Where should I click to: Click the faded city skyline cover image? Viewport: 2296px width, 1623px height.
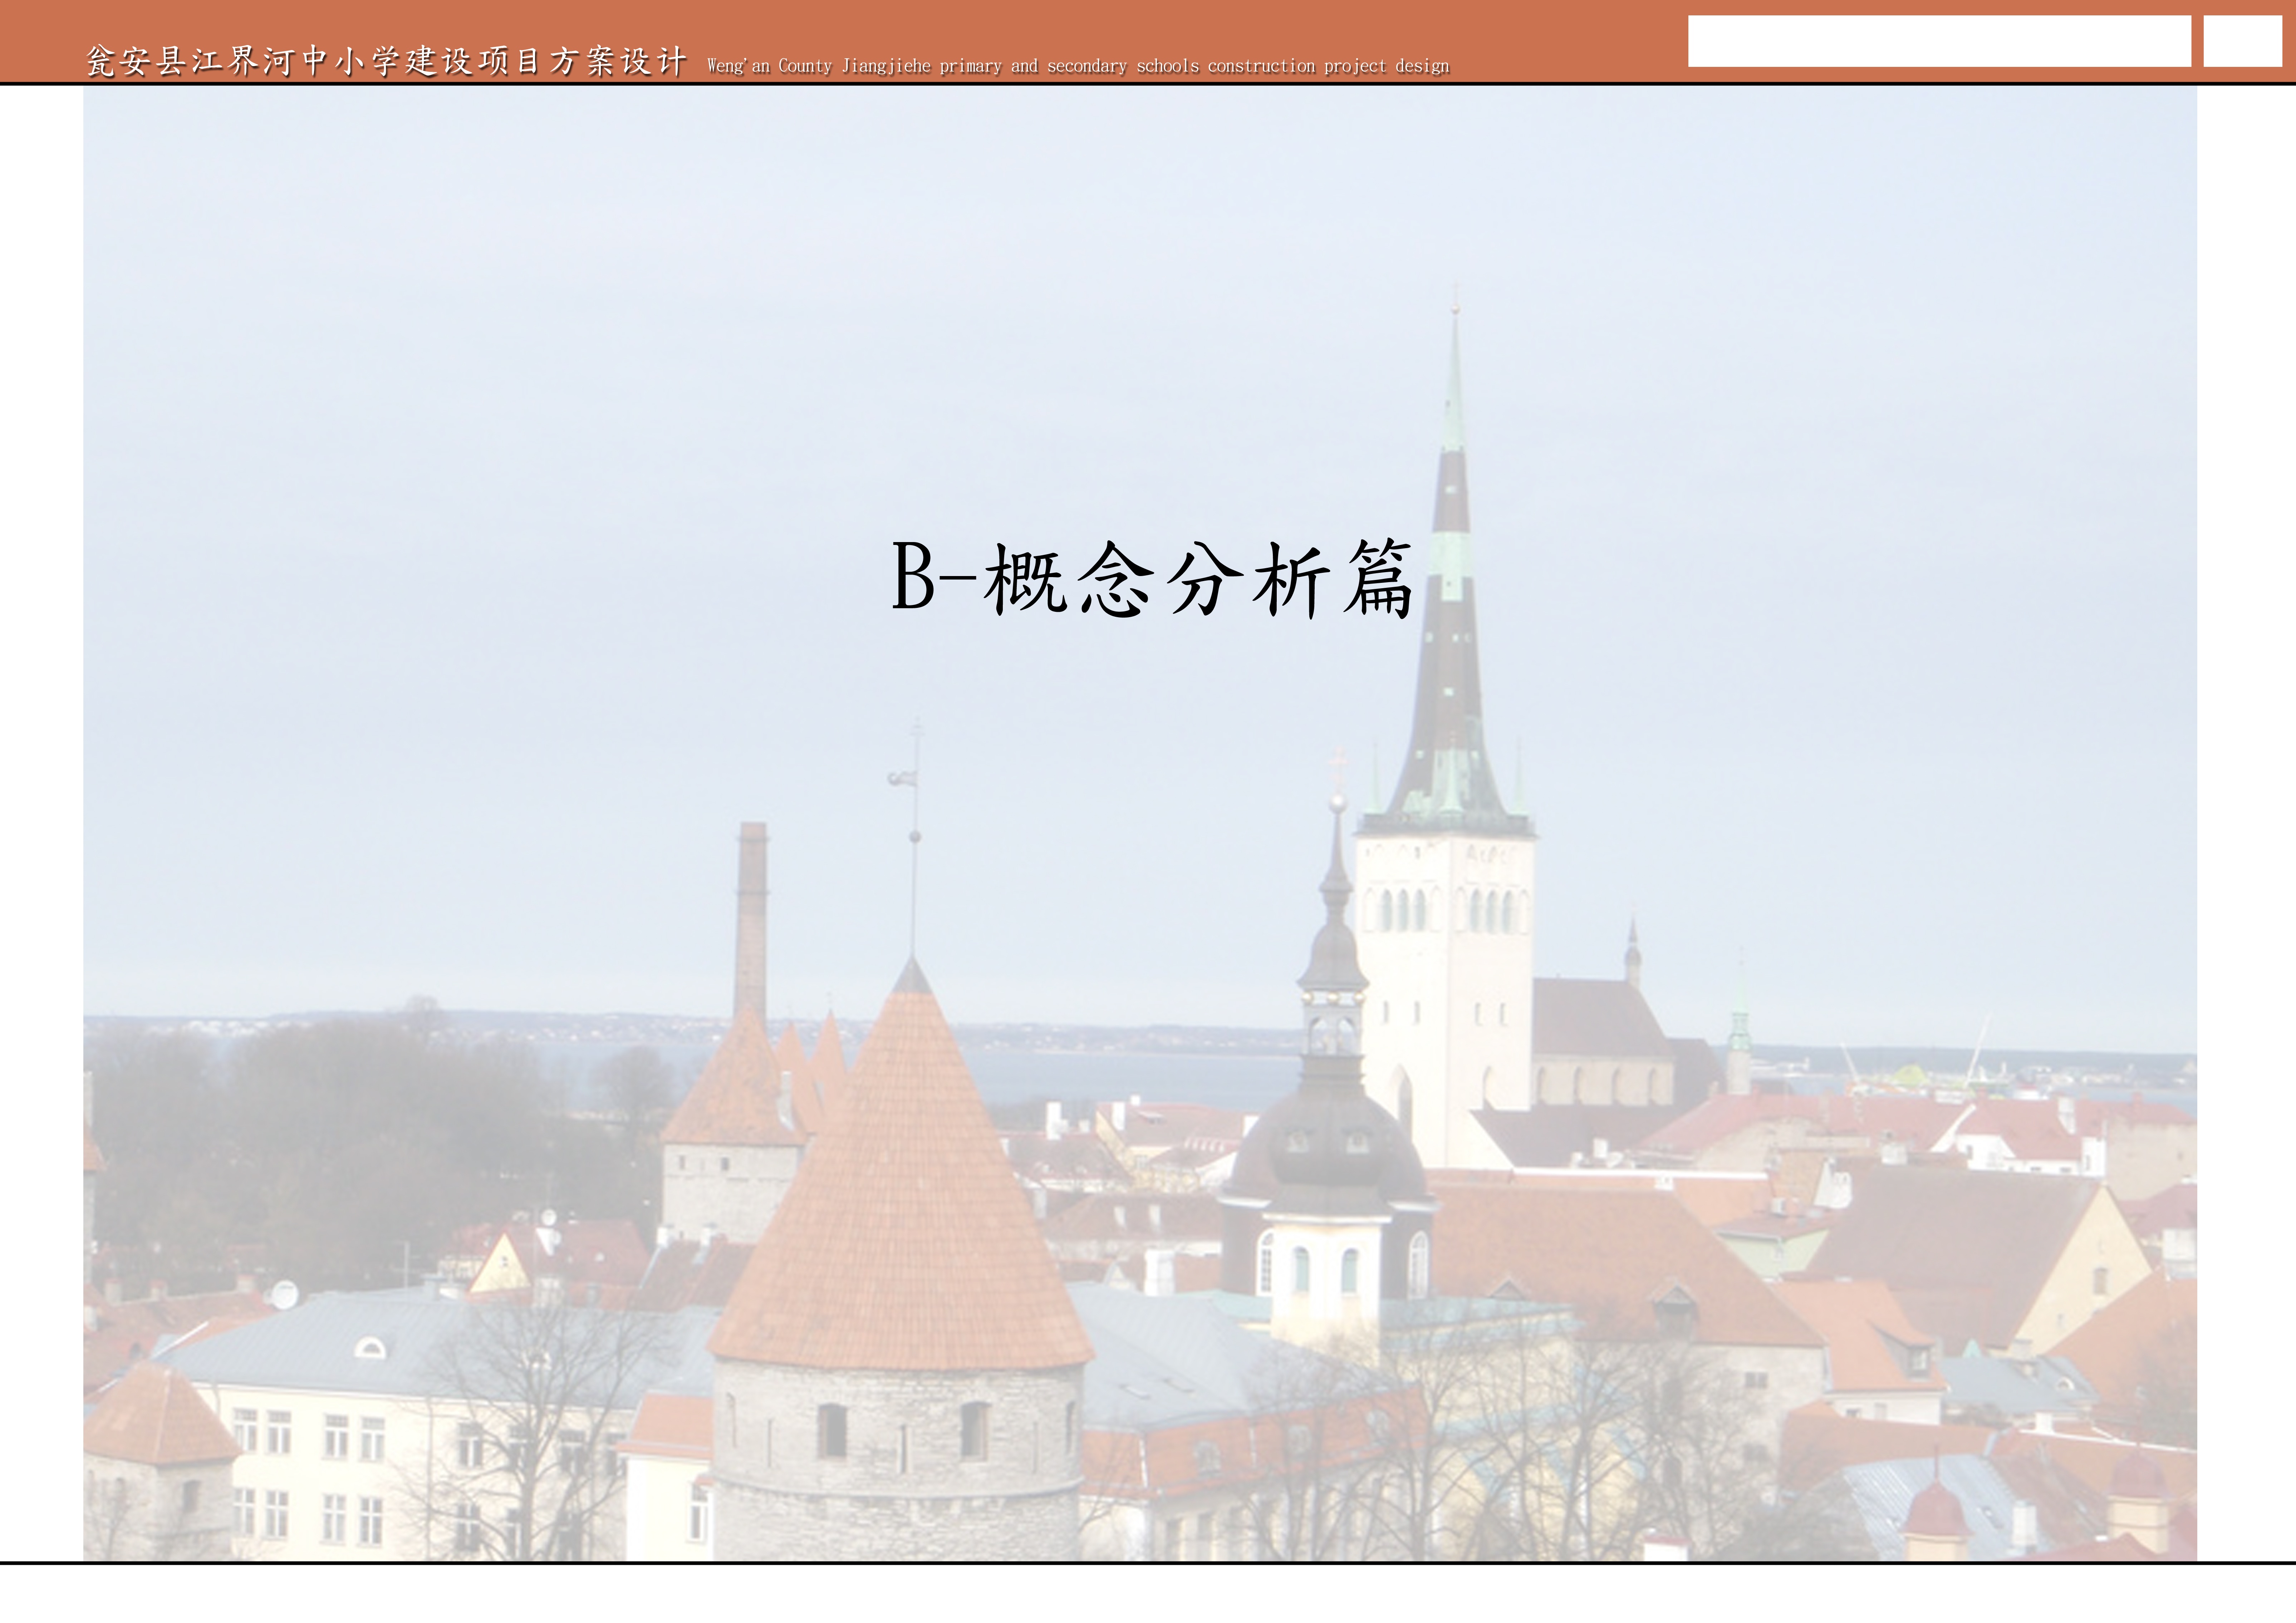tap(1140, 823)
